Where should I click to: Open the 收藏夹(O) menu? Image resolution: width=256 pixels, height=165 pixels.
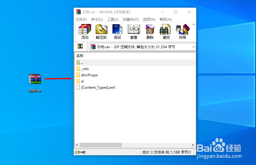pos(131,20)
